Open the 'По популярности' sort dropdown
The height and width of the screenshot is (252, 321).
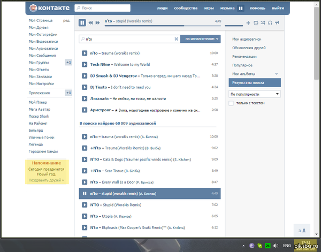pos(254,94)
